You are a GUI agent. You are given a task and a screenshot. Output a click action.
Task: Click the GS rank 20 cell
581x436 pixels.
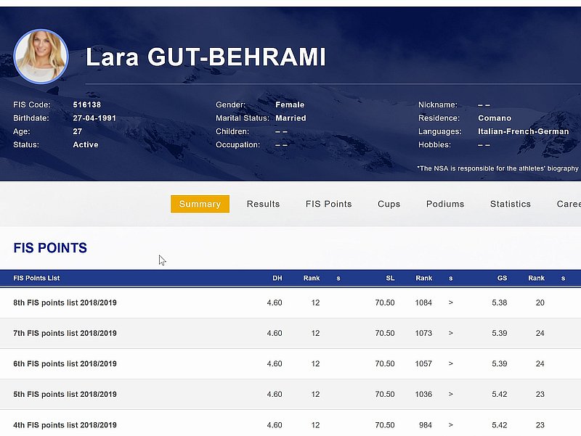pyautogui.click(x=540, y=303)
